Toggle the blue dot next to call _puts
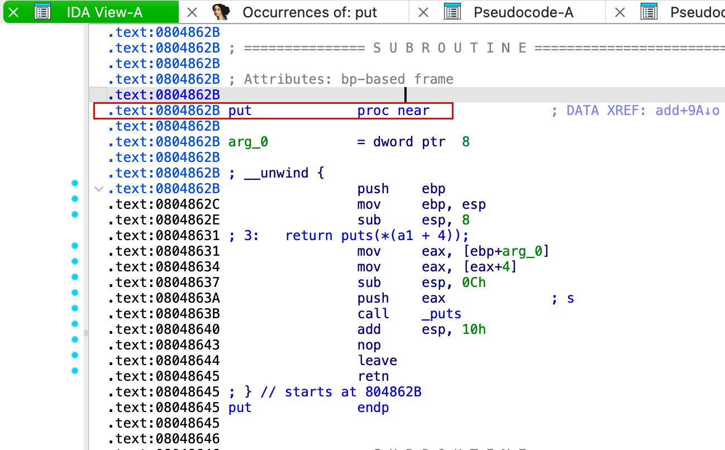 pos(74,308)
